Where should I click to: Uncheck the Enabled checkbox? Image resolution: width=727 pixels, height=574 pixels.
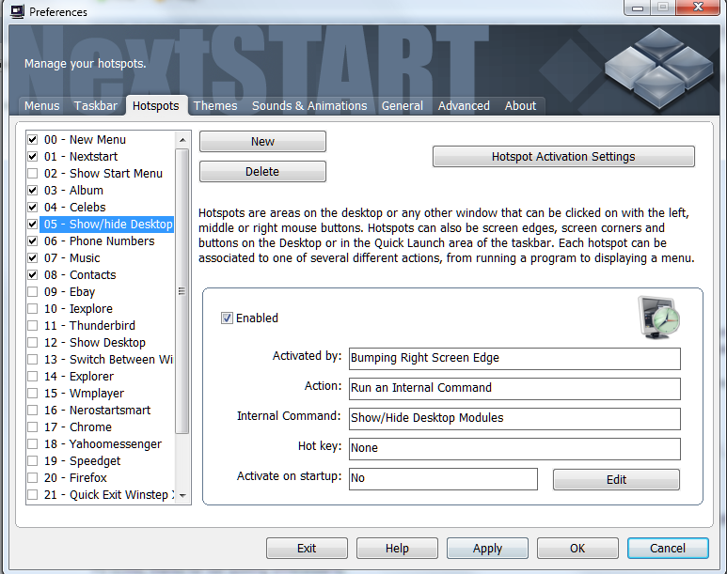pos(227,318)
